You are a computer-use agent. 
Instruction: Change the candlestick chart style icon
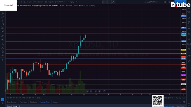coord(21,2)
